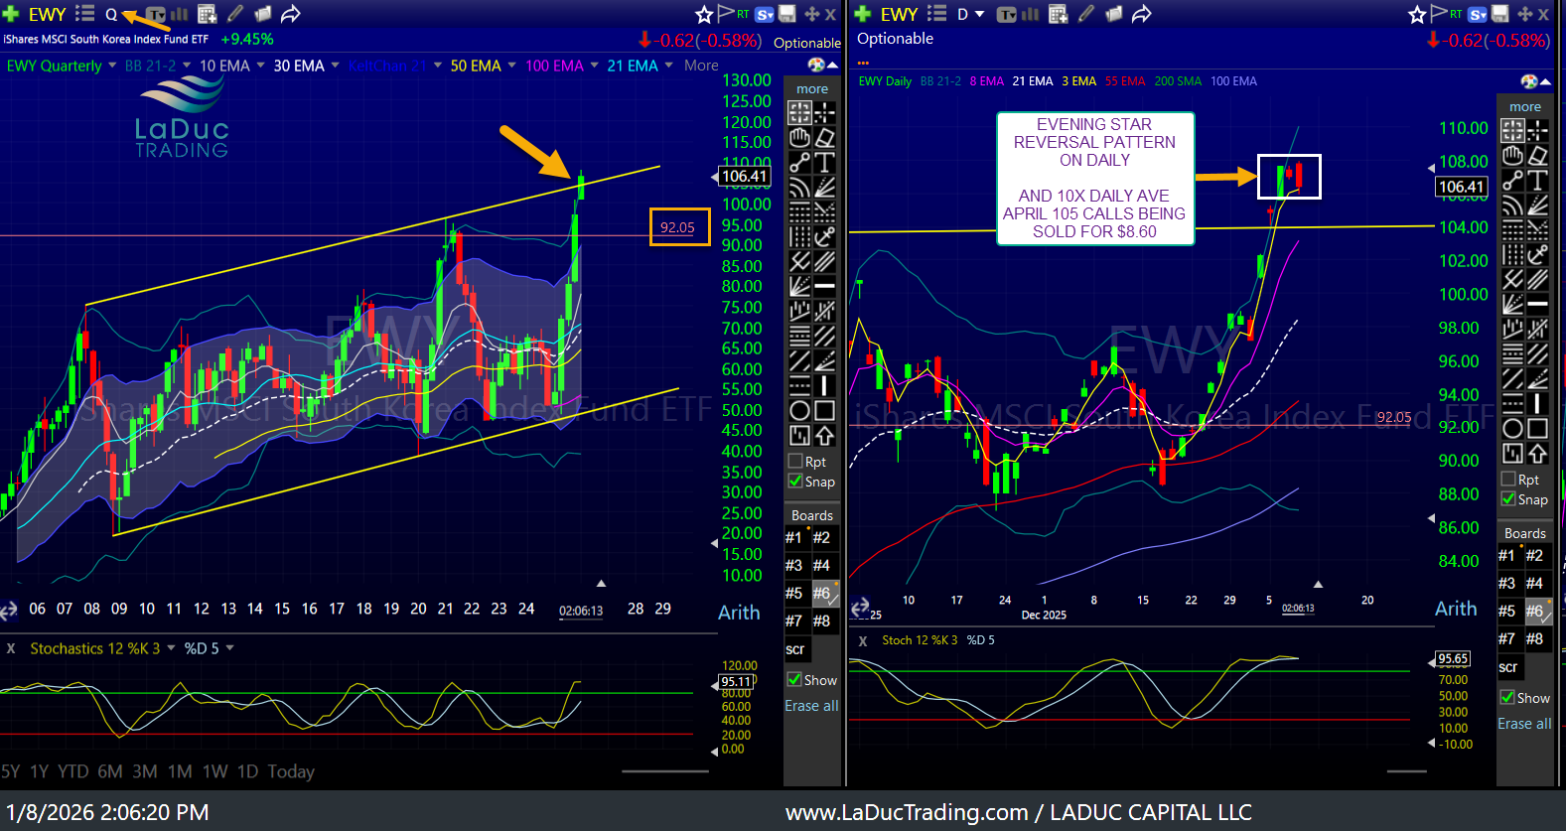The width and height of the screenshot is (1566, 831).
Task: Open the BB 21-2 dropdown on the left chart
Action: click(x=186, y=66)
